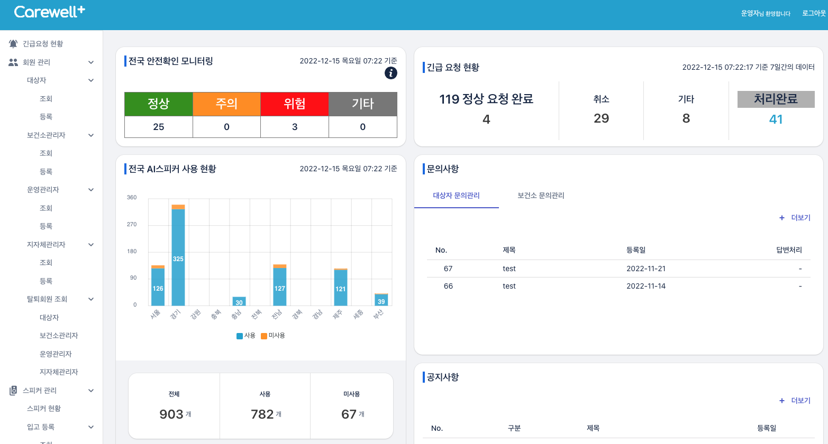Toggle the 사용 legend item in chart
This screenshot has height=444, width=828.
(246, 336)
